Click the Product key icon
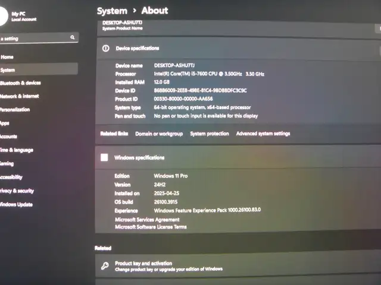This screenshot has height=285, width=381. coord(105,266)
